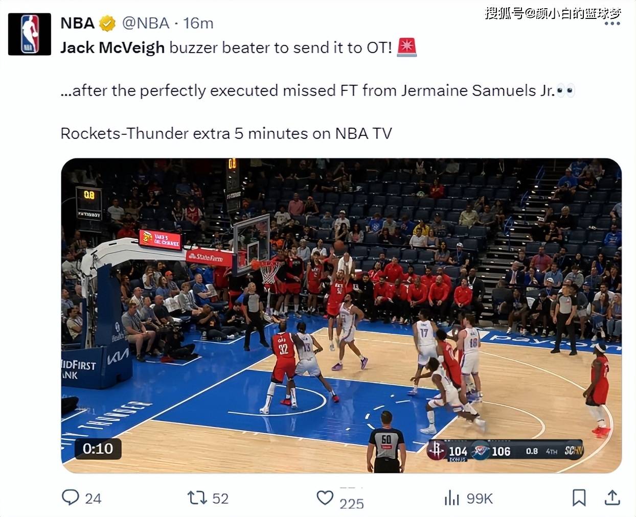Viewport: 636px width, 517px height.
Task: Open the three-dot more options menu
Action: [x=612, y=24]
